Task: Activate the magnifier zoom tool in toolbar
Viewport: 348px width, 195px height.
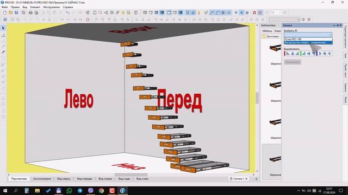Action: click(x=100, y=12)
